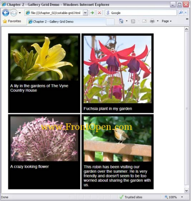The image size is (191, 201).
Task: Click the Google search box
Action: (x=141, y=13)
